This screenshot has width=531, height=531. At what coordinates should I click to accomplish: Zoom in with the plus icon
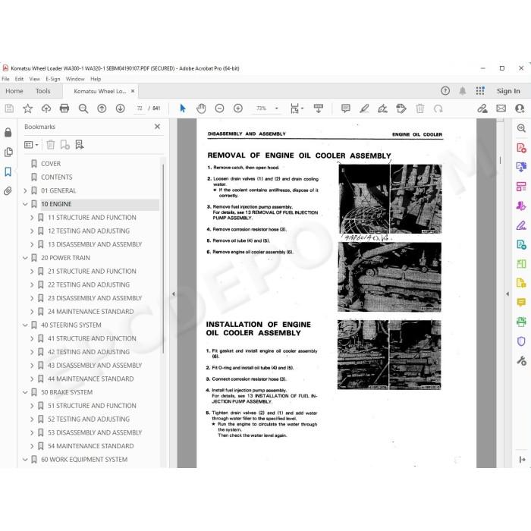[238, 108]
